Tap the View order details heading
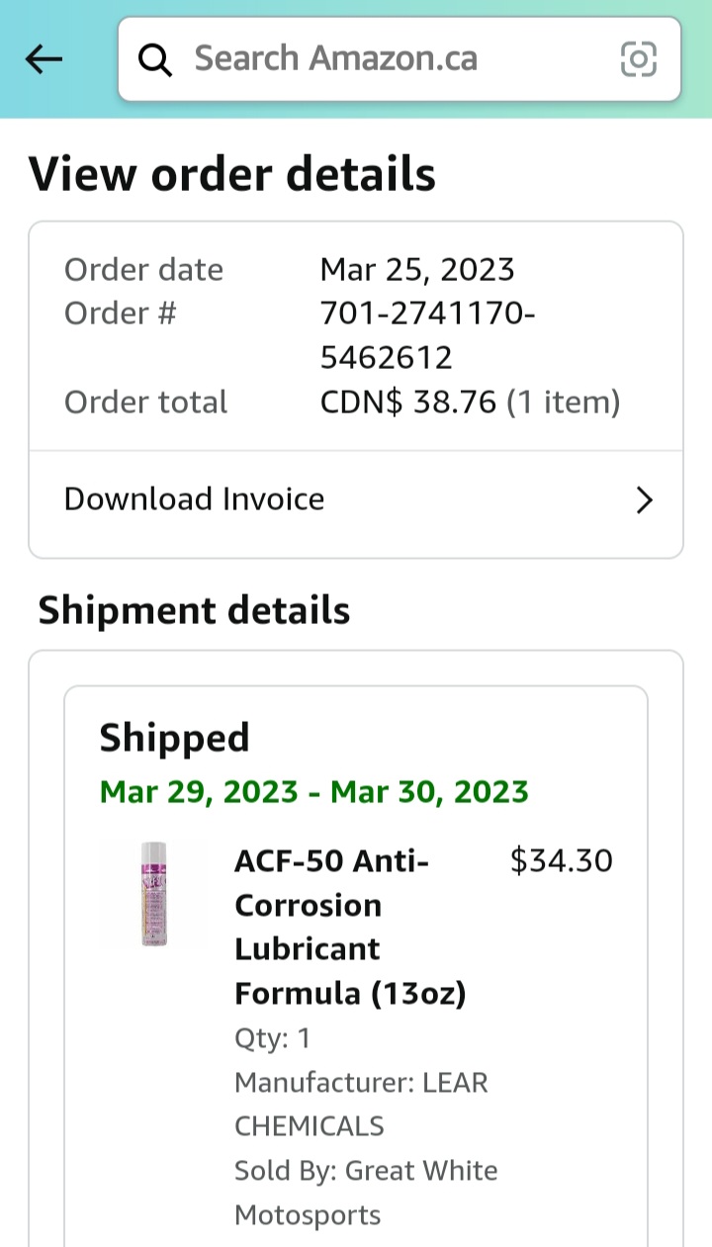 pyautogui.click(x=233, y=173)
